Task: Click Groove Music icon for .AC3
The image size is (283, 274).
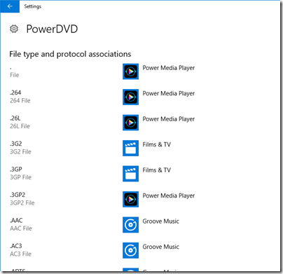Action: tap(130, 250)
